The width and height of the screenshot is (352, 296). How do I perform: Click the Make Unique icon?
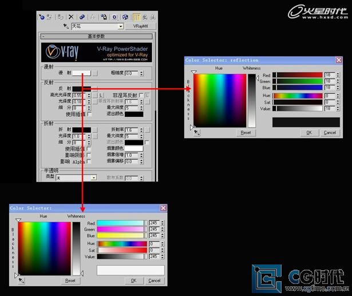pos(93,17)
